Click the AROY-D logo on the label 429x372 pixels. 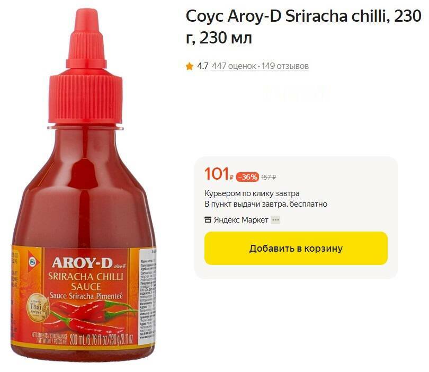82,263
